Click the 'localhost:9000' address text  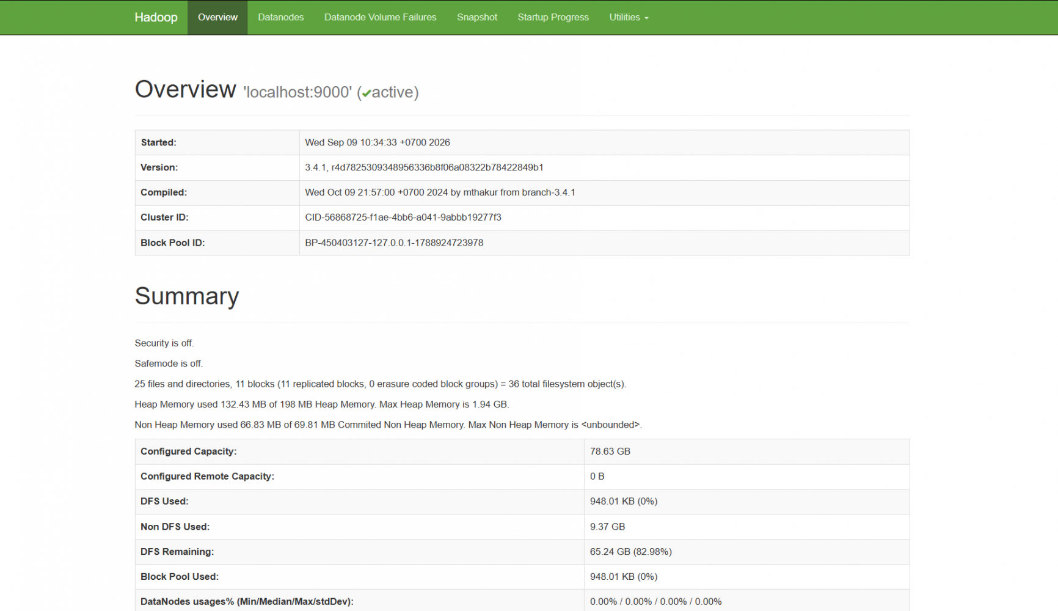tap(297, 92)
